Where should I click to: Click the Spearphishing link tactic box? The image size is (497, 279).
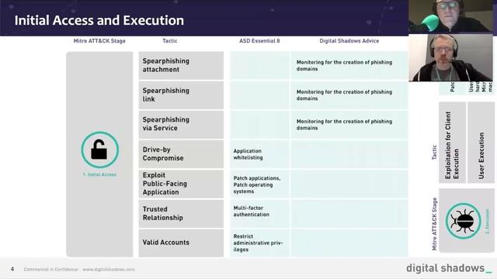(x=181, y=95)
